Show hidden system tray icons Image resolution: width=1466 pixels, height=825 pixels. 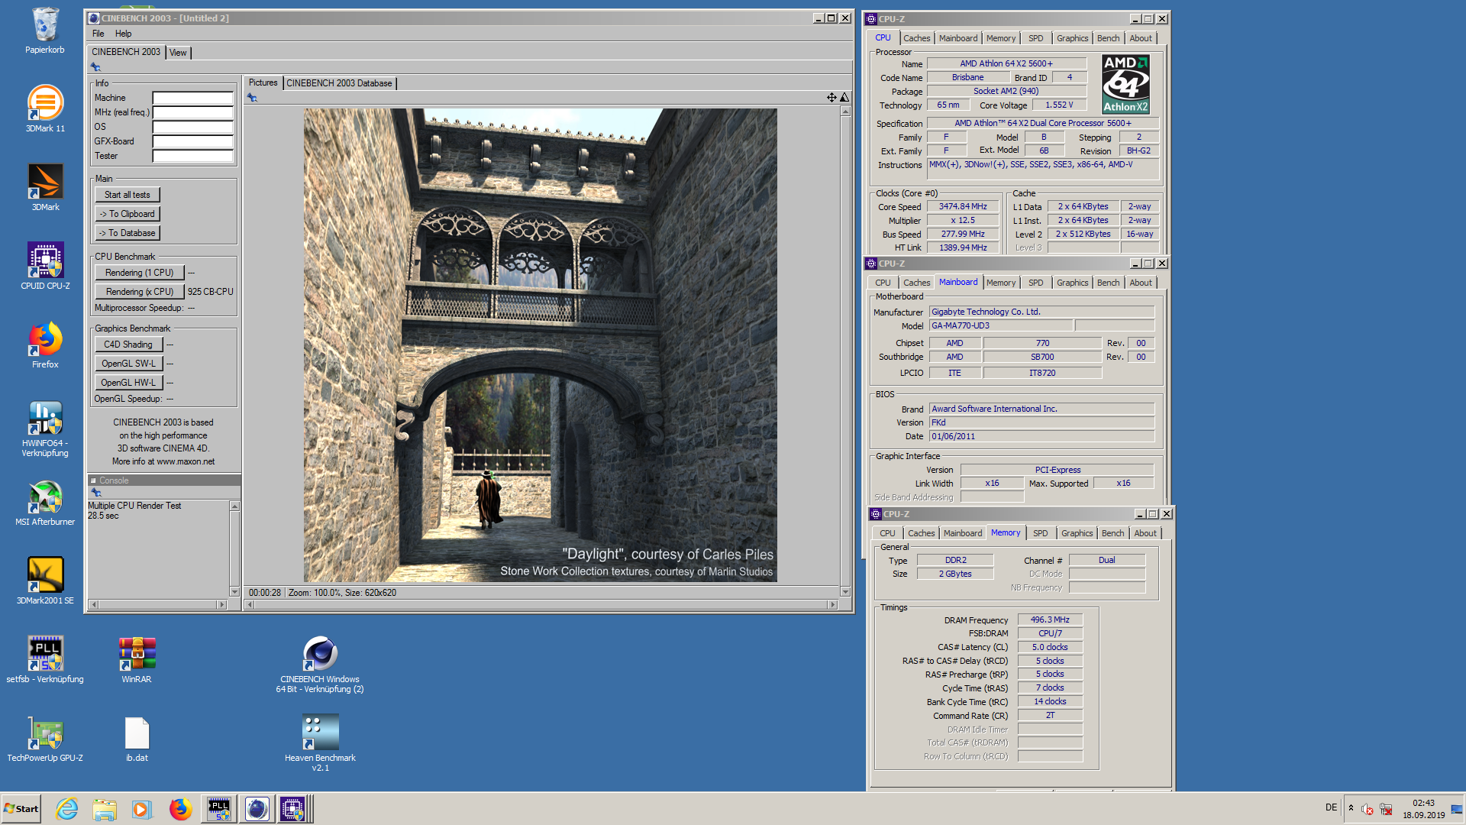click(1351, 808)
